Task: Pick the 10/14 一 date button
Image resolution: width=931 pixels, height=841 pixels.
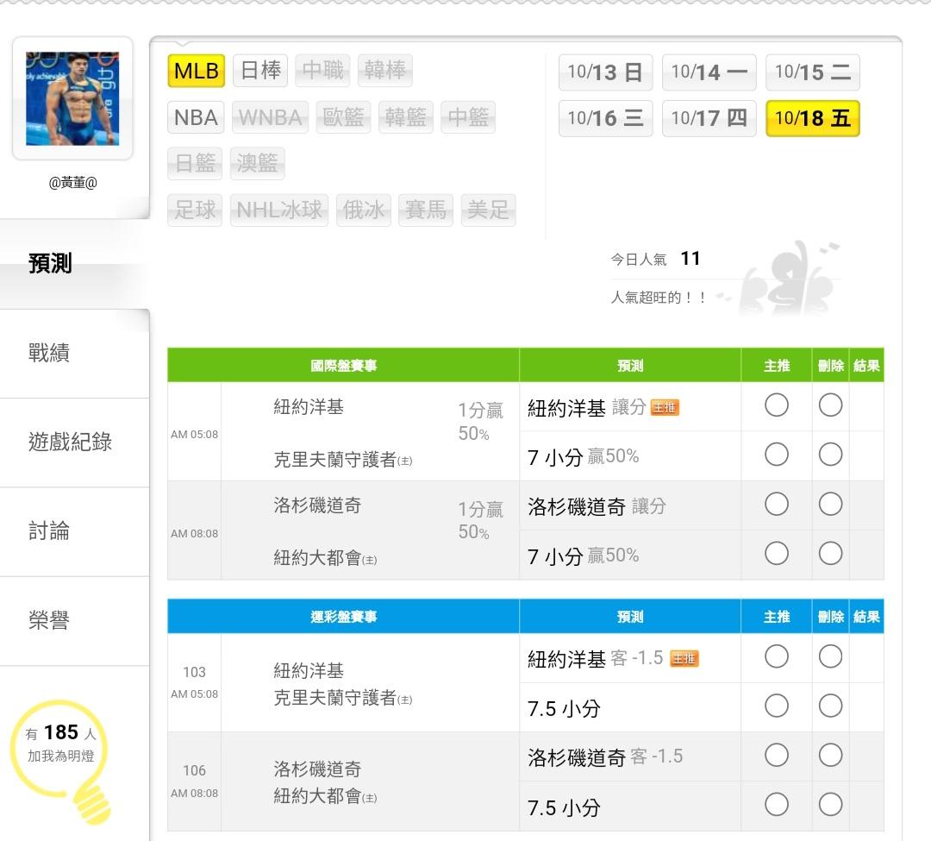Action: 709,72
